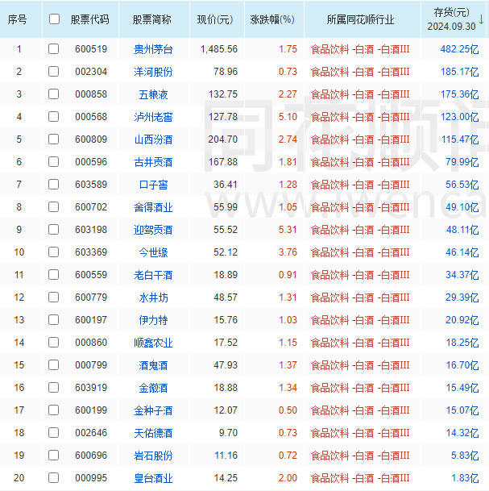489x491 pixels.
Task: Click industry link in 迎驾贡酒 row
Action: tap(360, 230)
